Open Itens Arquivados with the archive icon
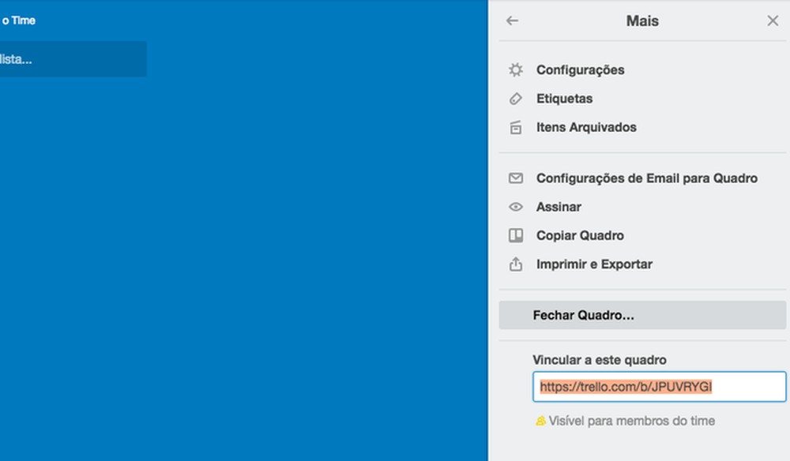 (515, 127)
